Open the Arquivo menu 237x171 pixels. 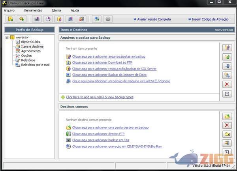[x=9, y=10]
